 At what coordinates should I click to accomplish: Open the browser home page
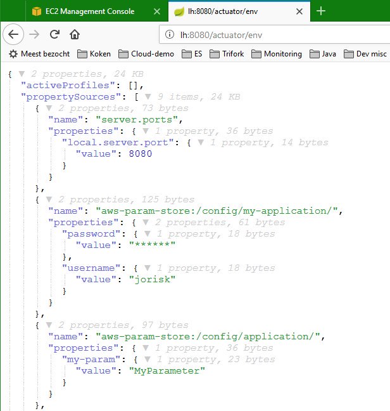click(x=75, y=34)
